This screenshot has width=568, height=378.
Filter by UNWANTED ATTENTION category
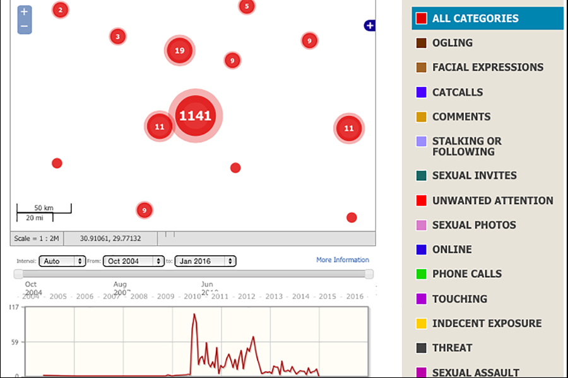coord(492,200)
